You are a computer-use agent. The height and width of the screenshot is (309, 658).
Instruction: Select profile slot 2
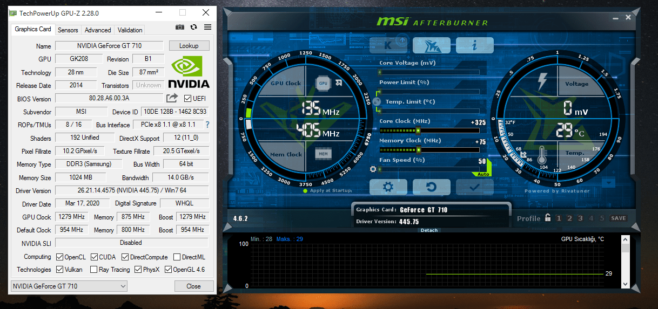[x=569, y=218]
